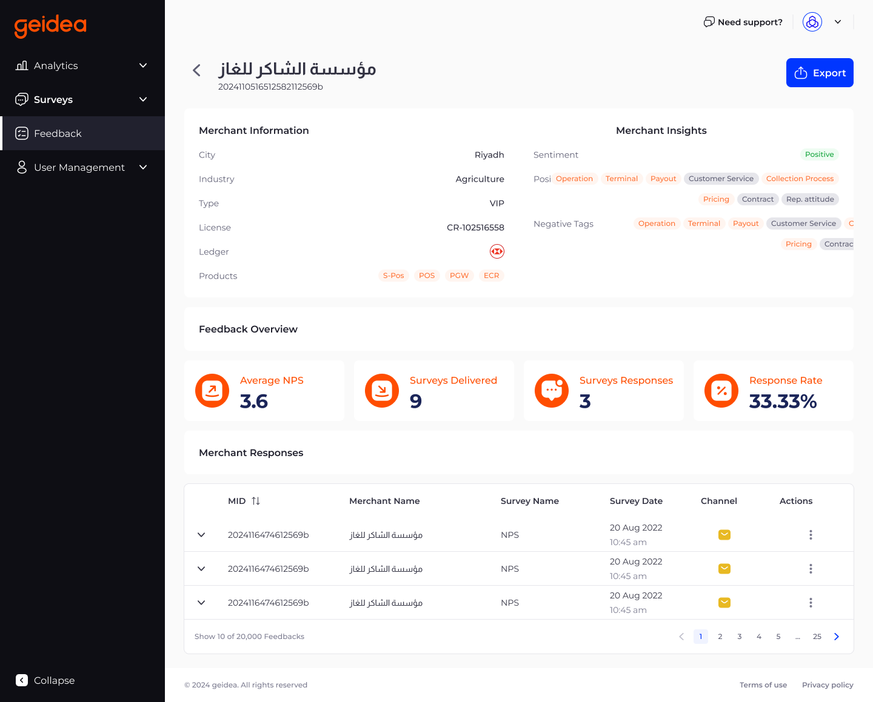Open the email channel icon in first row
873x702 pixels.
[x=724, y=535]
